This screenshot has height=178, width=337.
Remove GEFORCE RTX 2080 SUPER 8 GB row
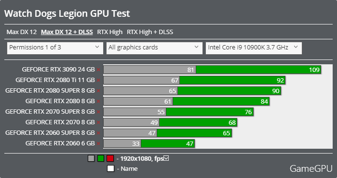[98, 91]
